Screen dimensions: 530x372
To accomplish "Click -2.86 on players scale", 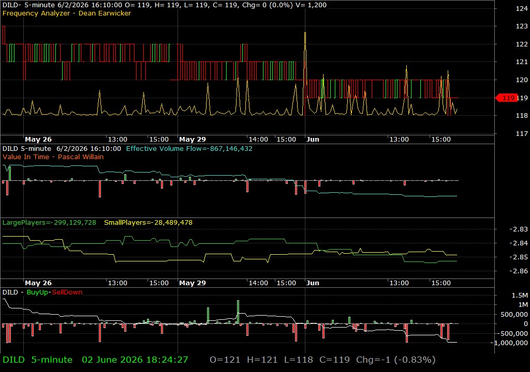I will coord(519,271).
